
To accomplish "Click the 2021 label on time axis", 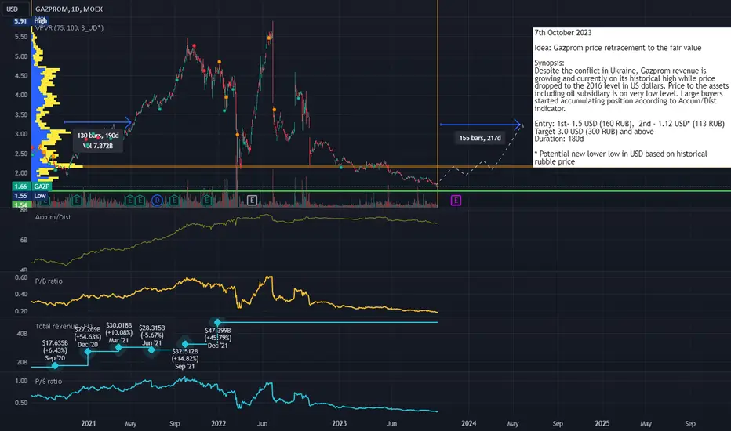I will 89,423.
